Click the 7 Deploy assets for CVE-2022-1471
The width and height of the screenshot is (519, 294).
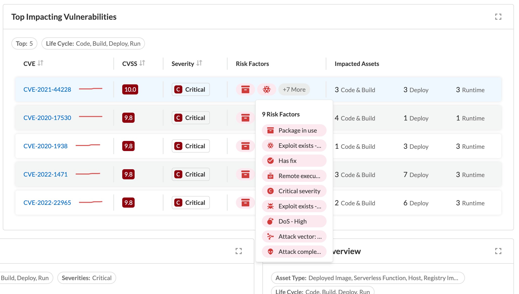point(416,175)
